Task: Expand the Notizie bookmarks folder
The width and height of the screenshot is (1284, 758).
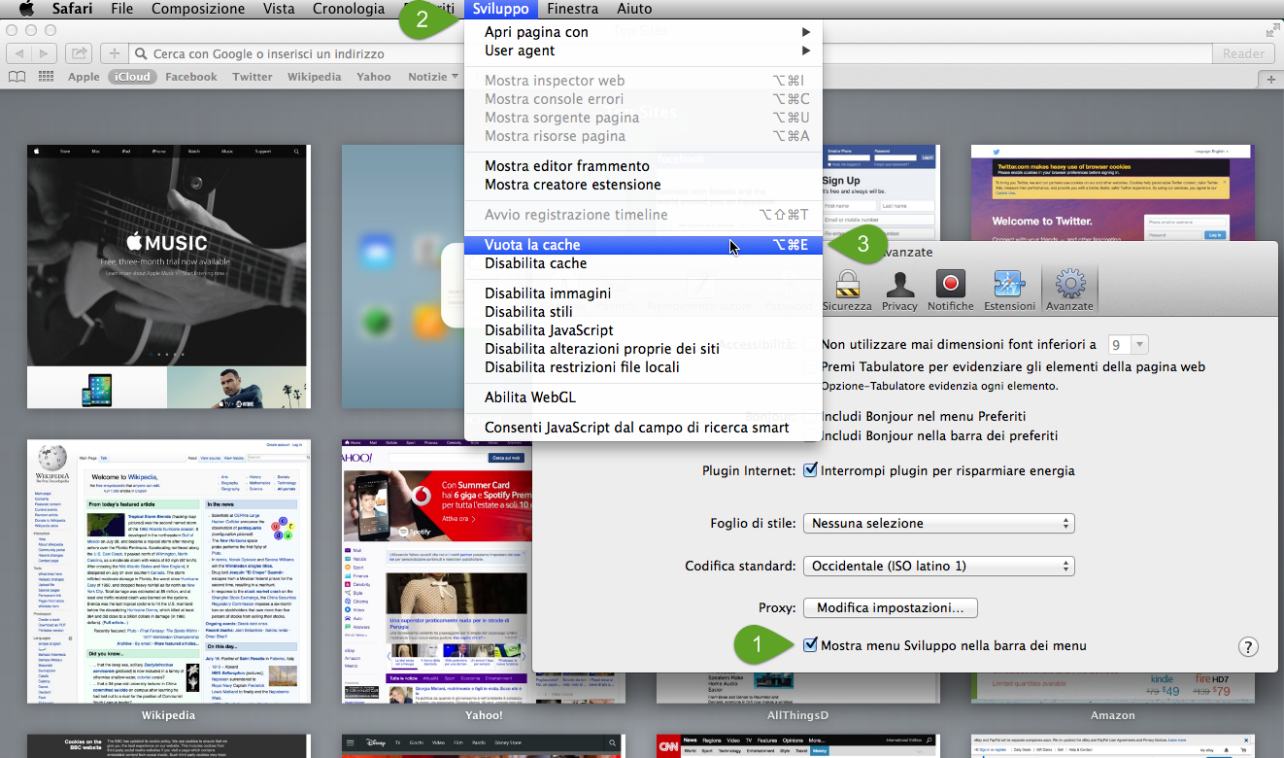Action: click(432, 77)
